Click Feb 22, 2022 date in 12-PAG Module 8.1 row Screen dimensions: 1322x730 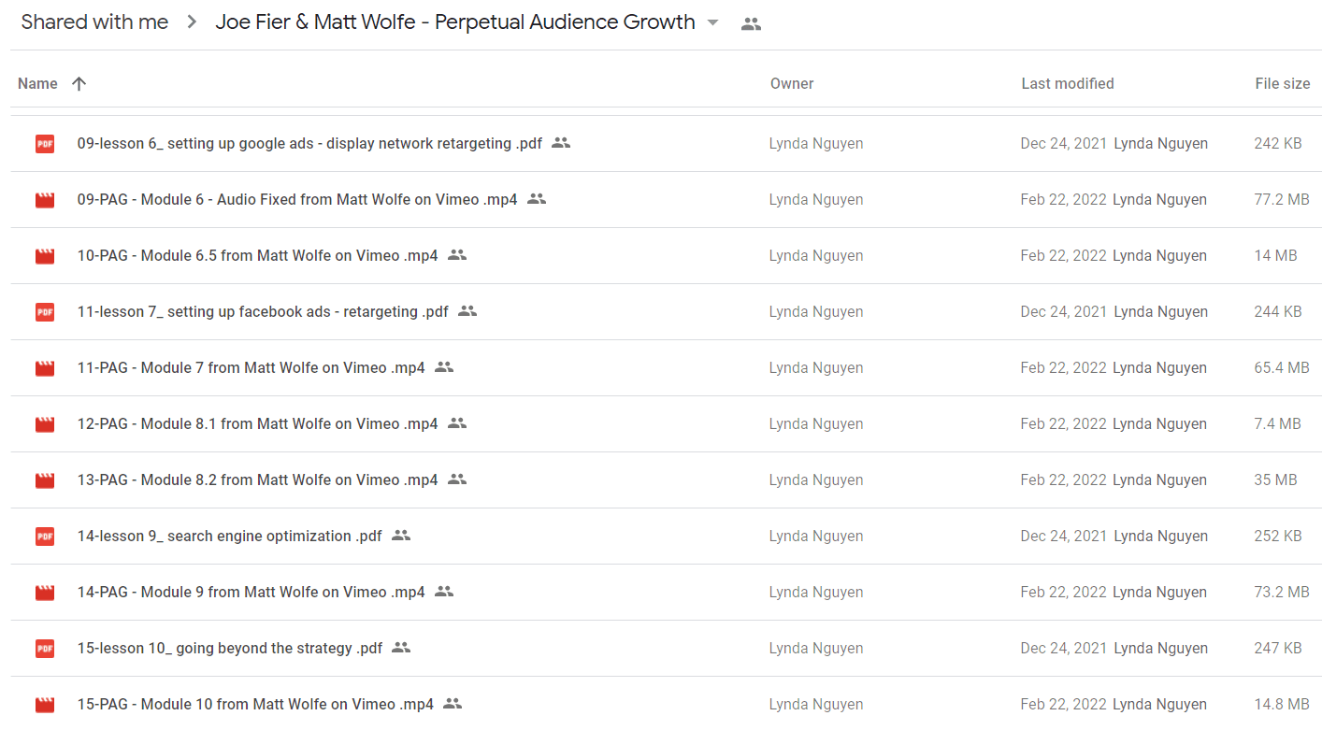pyautogui.click(x=1063, y=424)
